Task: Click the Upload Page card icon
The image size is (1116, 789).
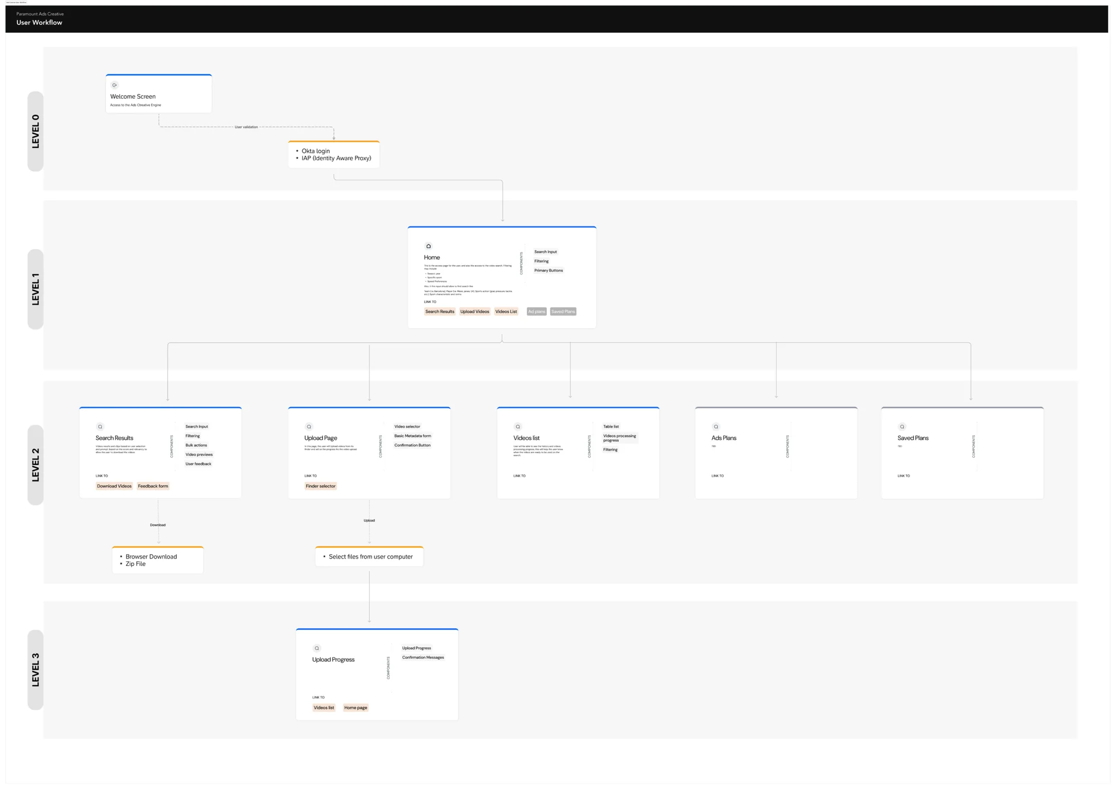Action: pos(309,427)
